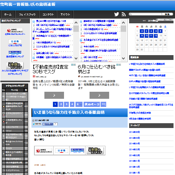This screenshot has height=175, width=175.
Task: Open the アバウト menu item
Action: (65, 14)
